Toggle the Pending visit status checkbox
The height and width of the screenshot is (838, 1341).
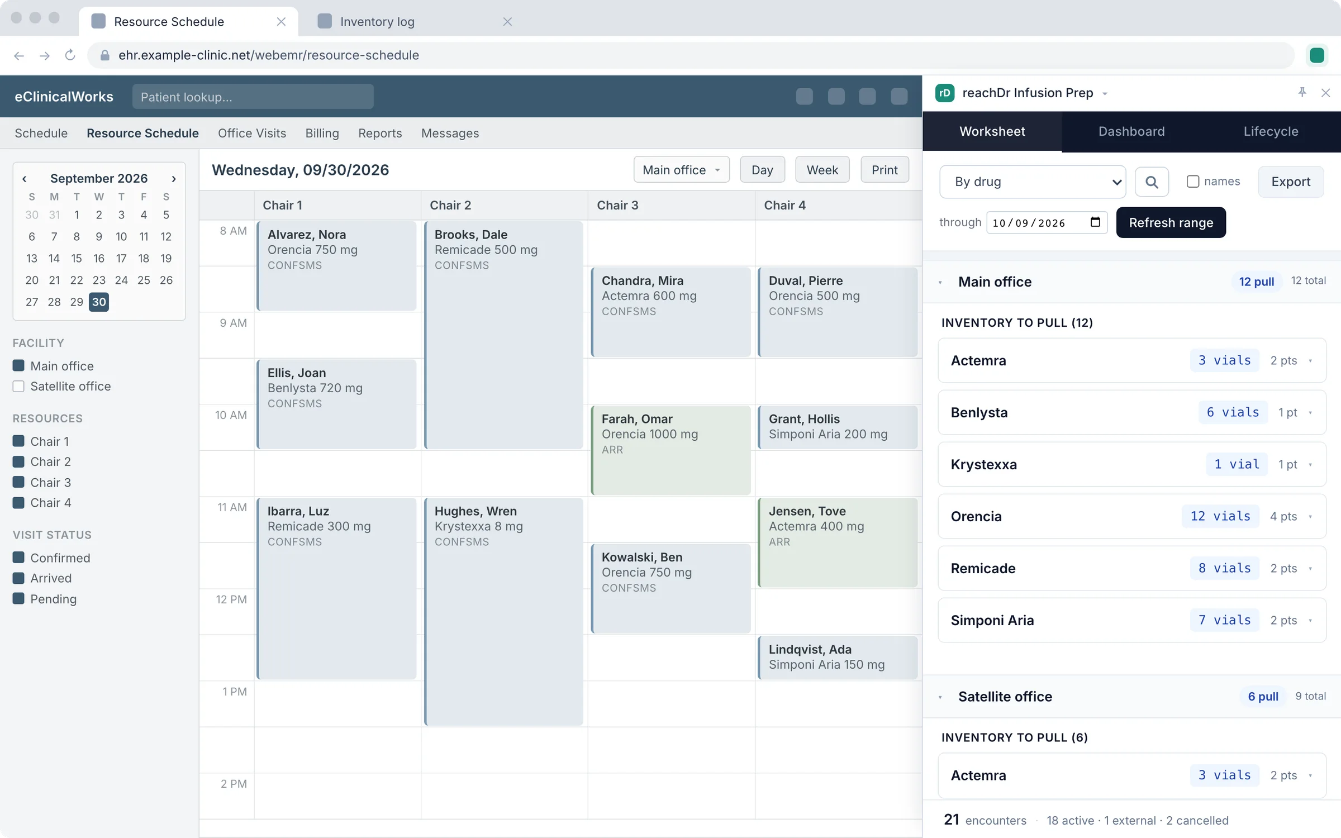(x=18, y=598)
